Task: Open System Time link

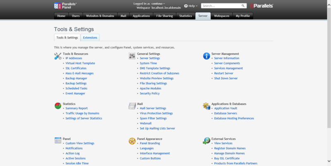Action: tap(149, 63)
